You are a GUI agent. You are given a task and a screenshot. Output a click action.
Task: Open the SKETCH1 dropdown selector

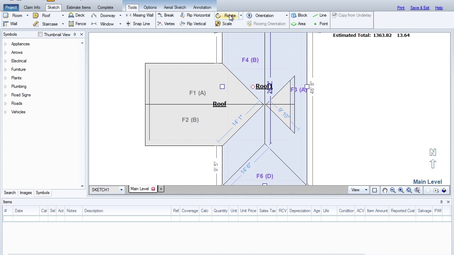121,190
